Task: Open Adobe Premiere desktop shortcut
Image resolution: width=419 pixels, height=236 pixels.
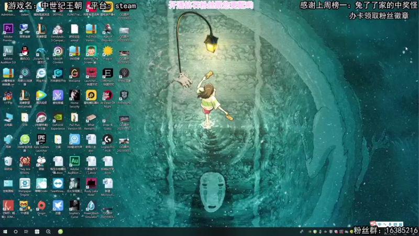Action: 8,29
